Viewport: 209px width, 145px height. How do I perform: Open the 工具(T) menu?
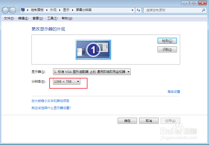coord(52,18)
